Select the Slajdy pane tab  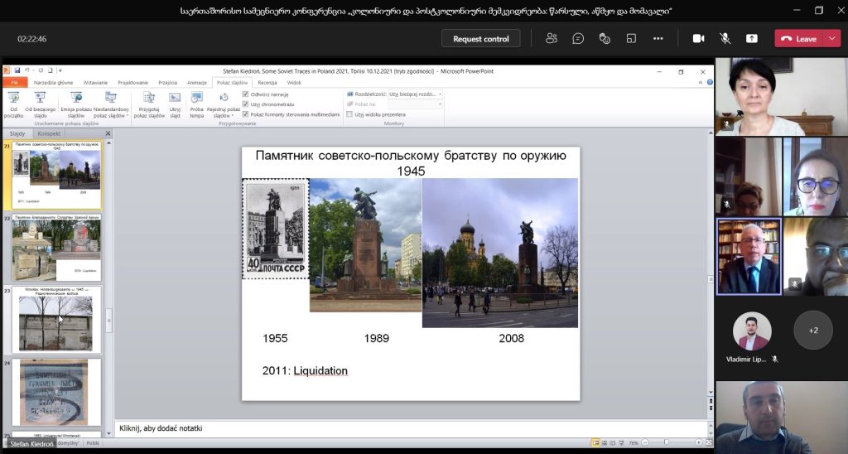click(17, 133)
